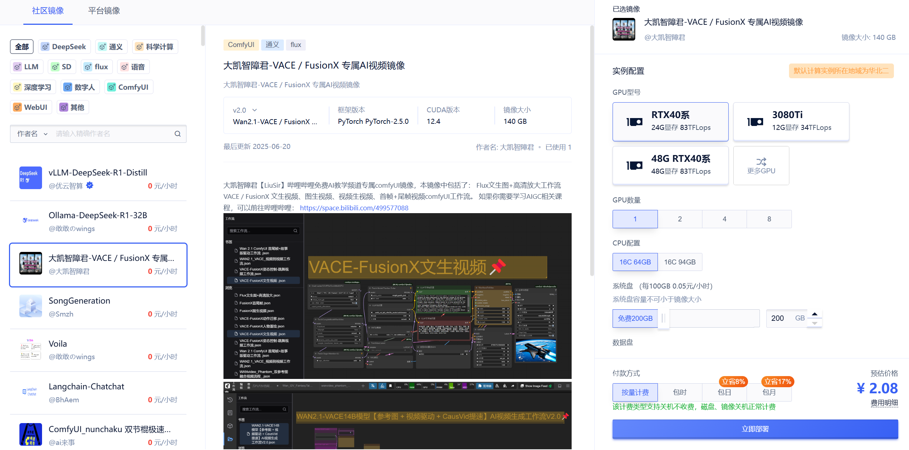
Task: Click SongGeneration thumbnail icon
Action: (x=31, y=306)
